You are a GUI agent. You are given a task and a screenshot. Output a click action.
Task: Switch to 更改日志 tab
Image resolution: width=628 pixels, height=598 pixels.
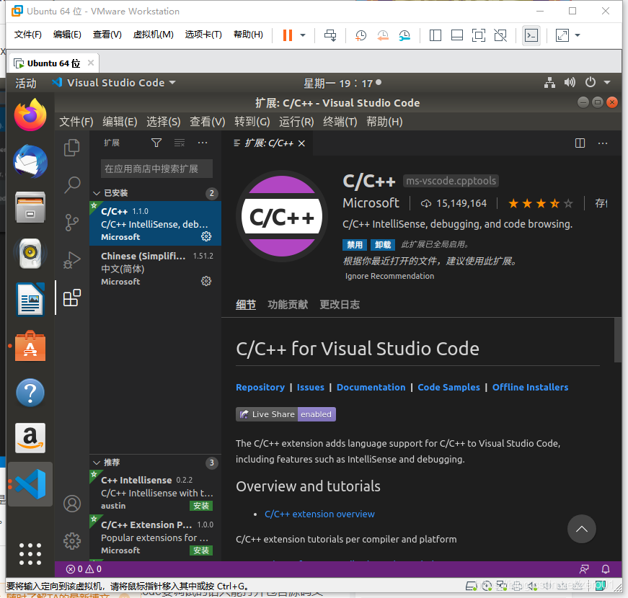click(340, 305)
